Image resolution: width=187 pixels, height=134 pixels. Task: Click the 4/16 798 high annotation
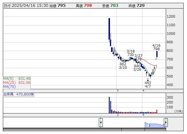click(156, 47)
